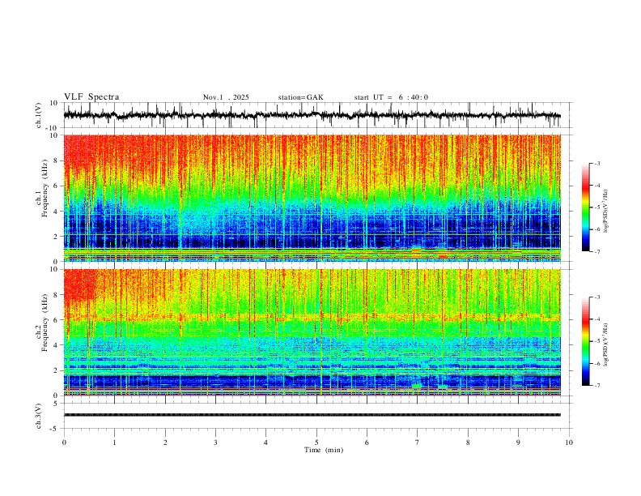Click the ch.1 waveform trace panel
The height and width of the screenshot is (496, 641).
click(318, 115)
